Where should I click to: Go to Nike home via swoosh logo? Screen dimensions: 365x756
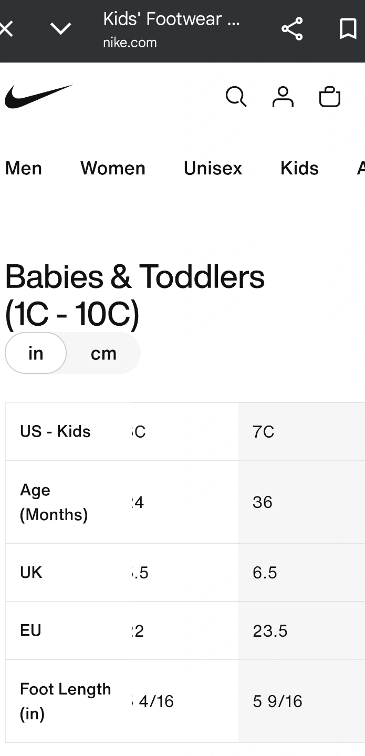[x=38, y=97]
